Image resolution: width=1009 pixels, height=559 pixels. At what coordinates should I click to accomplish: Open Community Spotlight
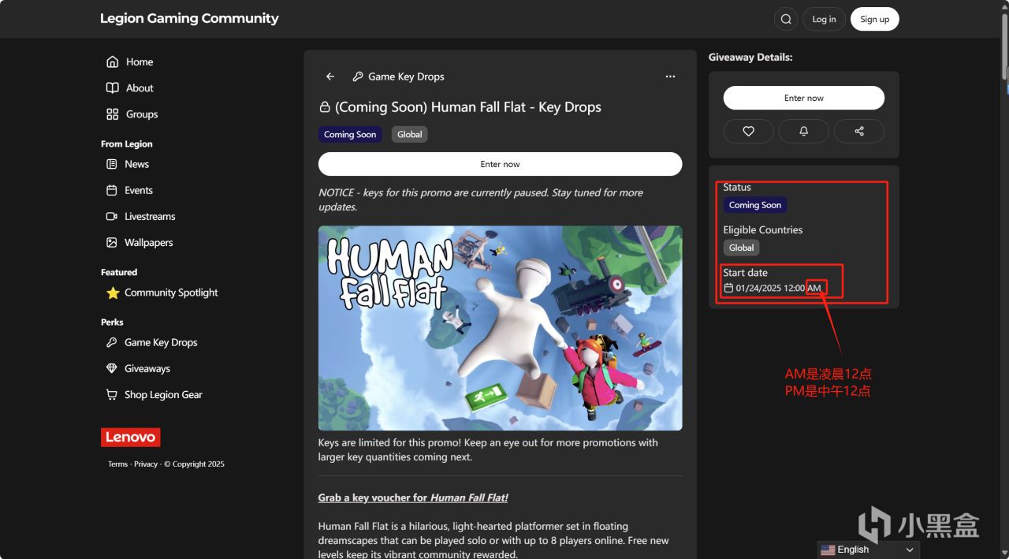click(x=171, y=293)
